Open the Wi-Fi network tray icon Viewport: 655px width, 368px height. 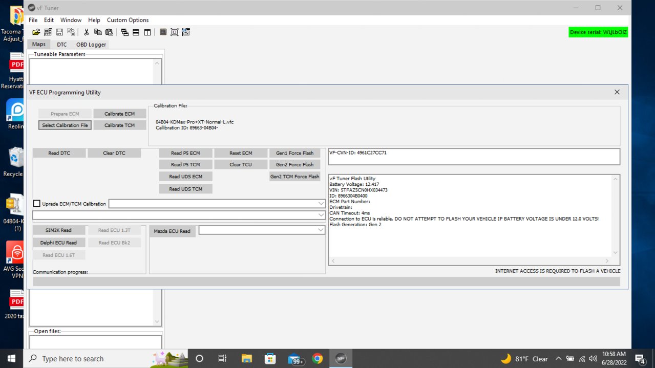[582, 358]
